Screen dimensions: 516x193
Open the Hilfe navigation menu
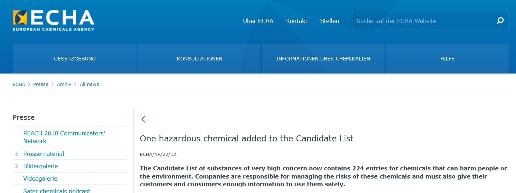pyautogui.click(x=447, y=59)
